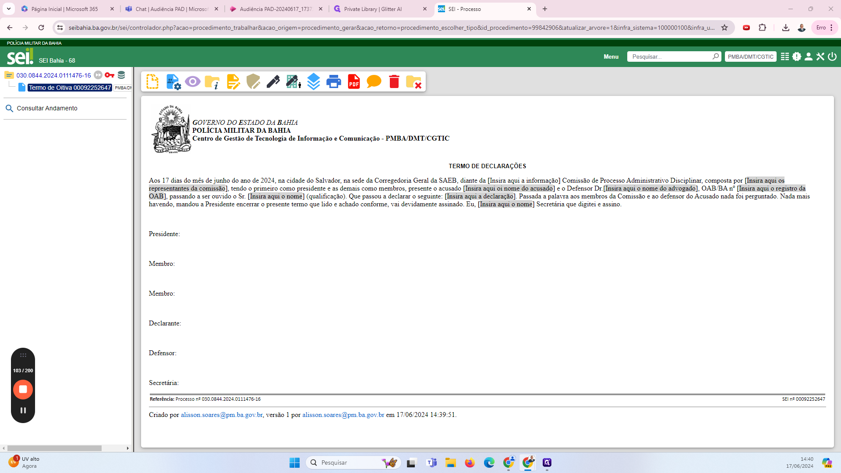This screenshot has height=473, width=841.
Task: Open File Explorer from taskbar
Action: pos(451,462)
